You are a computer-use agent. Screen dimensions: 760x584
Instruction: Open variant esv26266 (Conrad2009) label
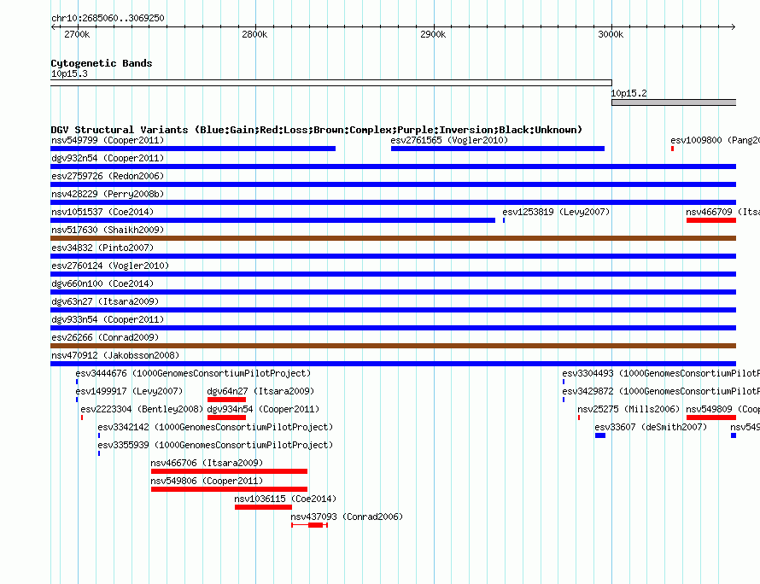click(105, 337)
